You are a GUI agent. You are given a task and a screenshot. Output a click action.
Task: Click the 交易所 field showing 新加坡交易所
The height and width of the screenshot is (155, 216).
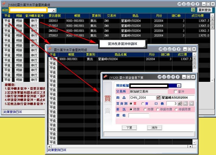point(149,91)
